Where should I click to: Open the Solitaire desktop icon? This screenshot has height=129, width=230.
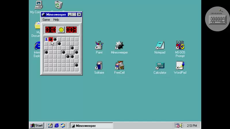99,66
